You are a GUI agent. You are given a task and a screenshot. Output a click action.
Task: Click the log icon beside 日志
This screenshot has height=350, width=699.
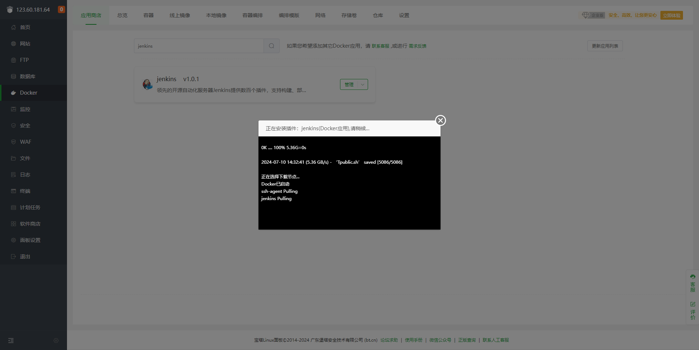pyautogui.click(x=13, y=175)
